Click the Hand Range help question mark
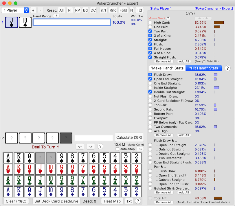235x206 pixels. point(56,16)
